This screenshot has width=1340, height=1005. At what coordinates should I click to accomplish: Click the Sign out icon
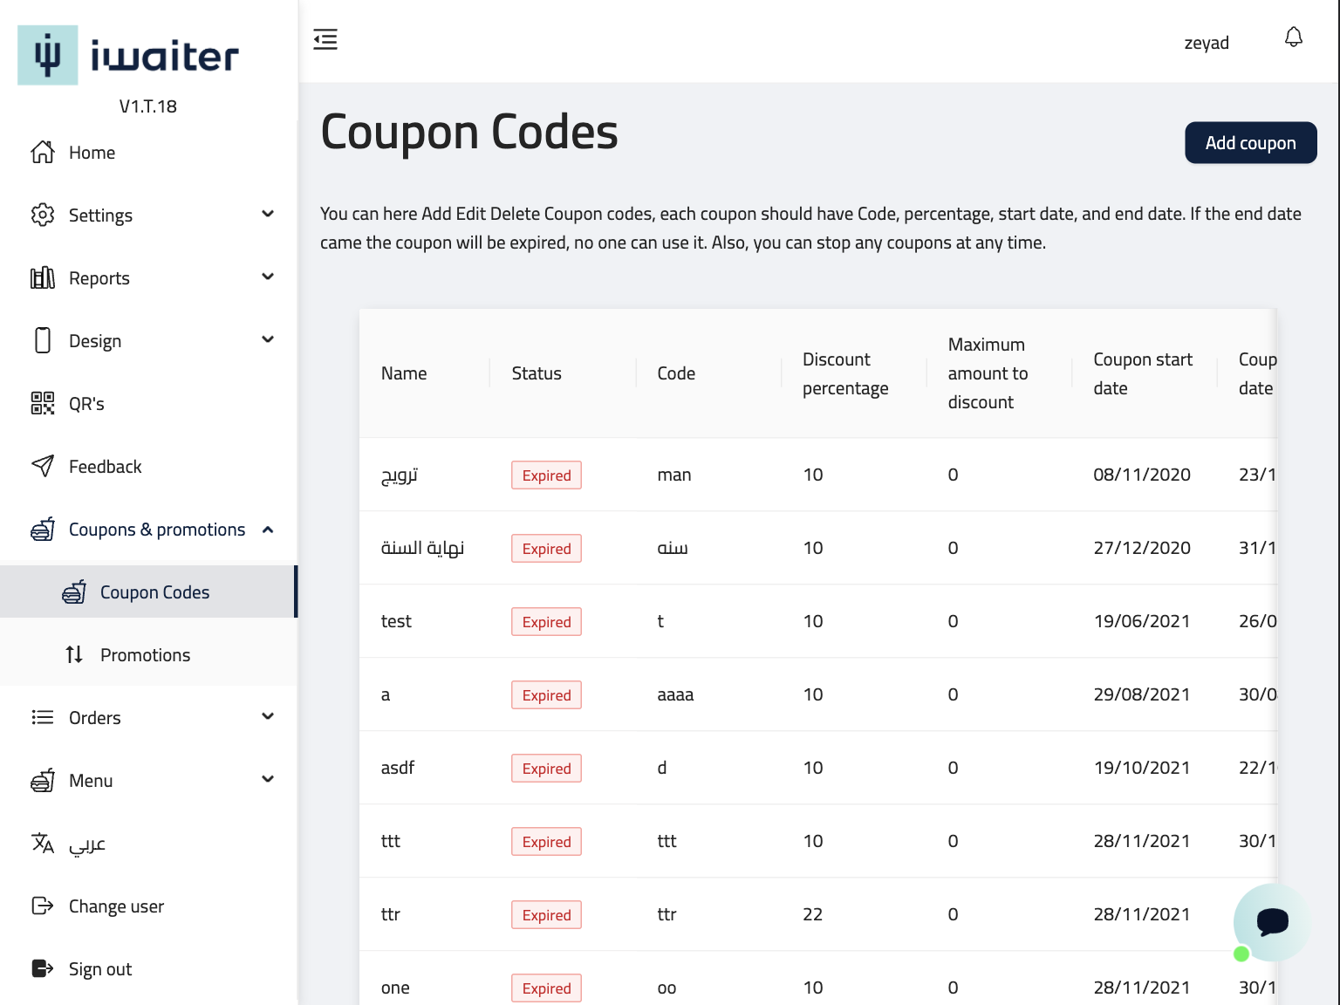(x=43, y=969)
